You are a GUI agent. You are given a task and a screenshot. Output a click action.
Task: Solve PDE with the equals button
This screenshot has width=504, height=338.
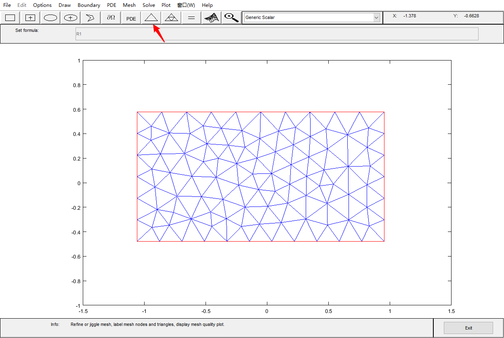192,18
